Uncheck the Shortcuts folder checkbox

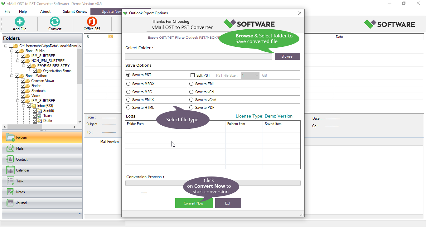pos(23,91)
